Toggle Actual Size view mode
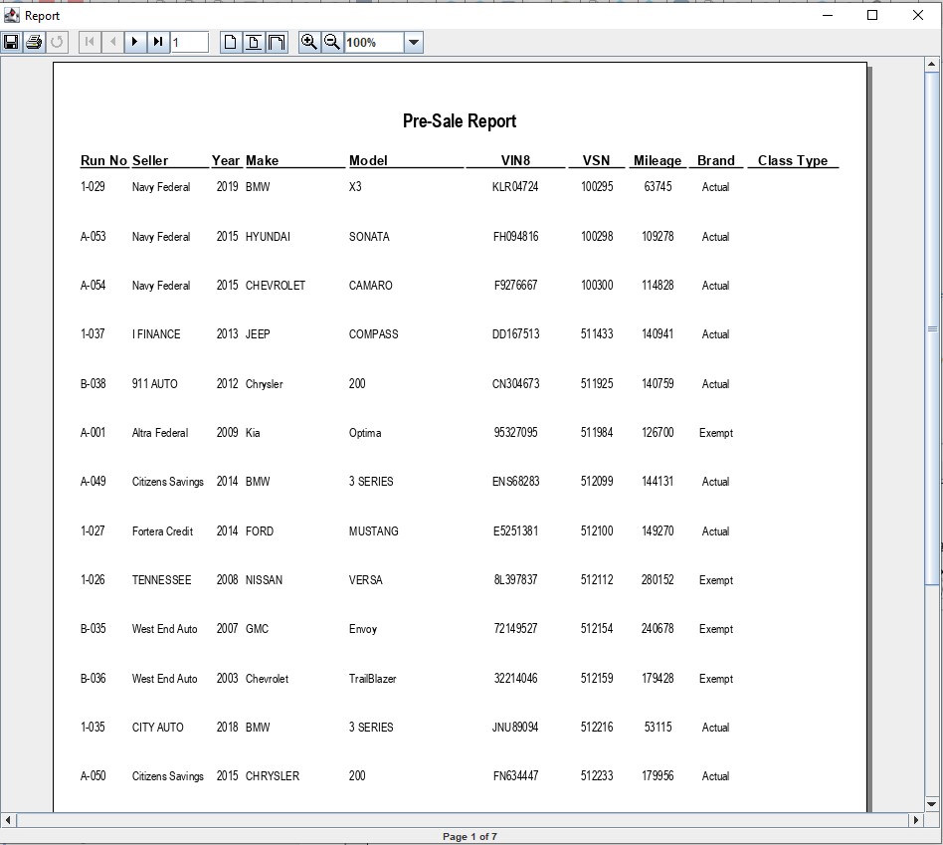 coord(231,42)
